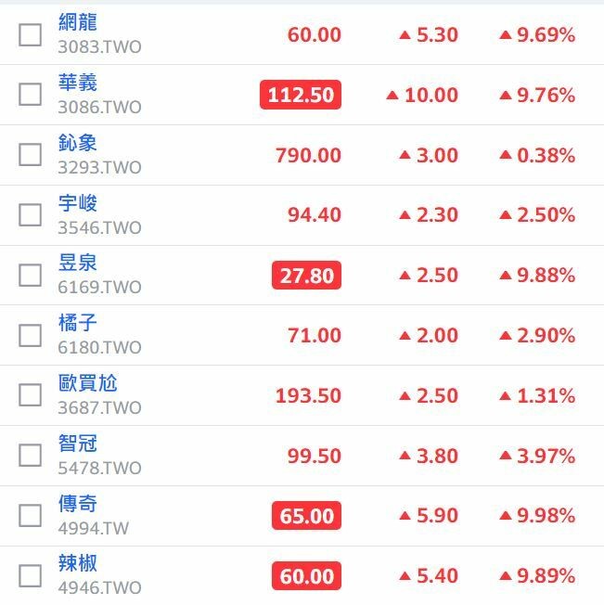Check the 歐買尬 stock checkbox
Screen dimensions: 604x605
click(x=30, y=395)
